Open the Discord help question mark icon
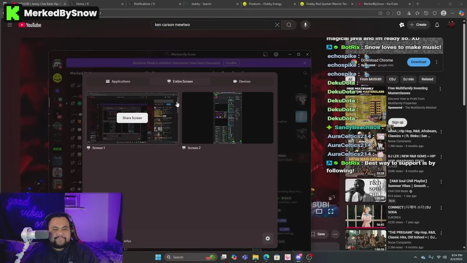The width and height of the screenshot is (467, 263). (x=276, y=54)
